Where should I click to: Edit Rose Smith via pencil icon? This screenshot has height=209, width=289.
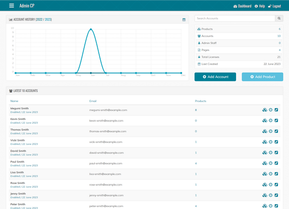(x=276, y=184)
